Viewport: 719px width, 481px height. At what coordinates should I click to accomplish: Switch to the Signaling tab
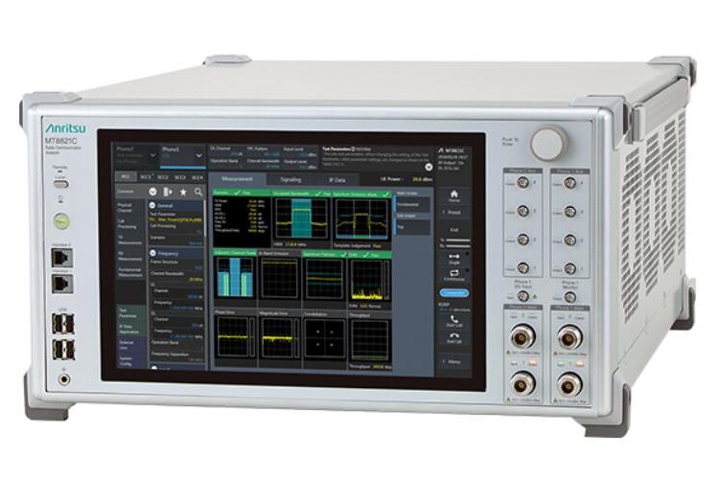(290, 179)
